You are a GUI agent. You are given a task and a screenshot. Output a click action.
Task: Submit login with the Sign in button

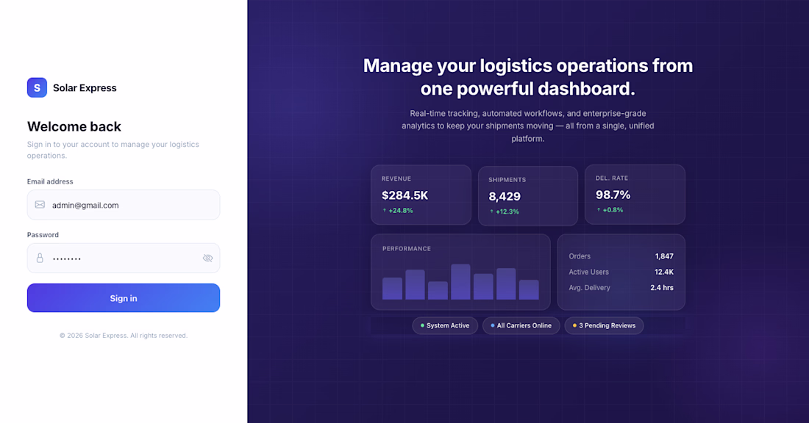click(124, 298)
